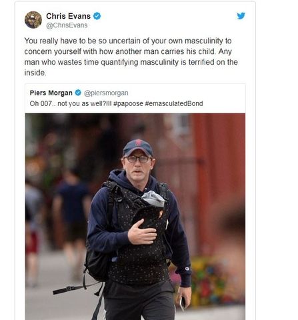Screen dimensions: 298x320
Task: Open the Chris Evans display name link
Action: click(68, 16)
